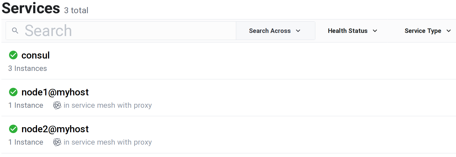The height and width of the screenshot is (157, 456).
Task: Click node2@myhost's 'in service mesh with proxy' text
Action: click(x=108, y=142)
